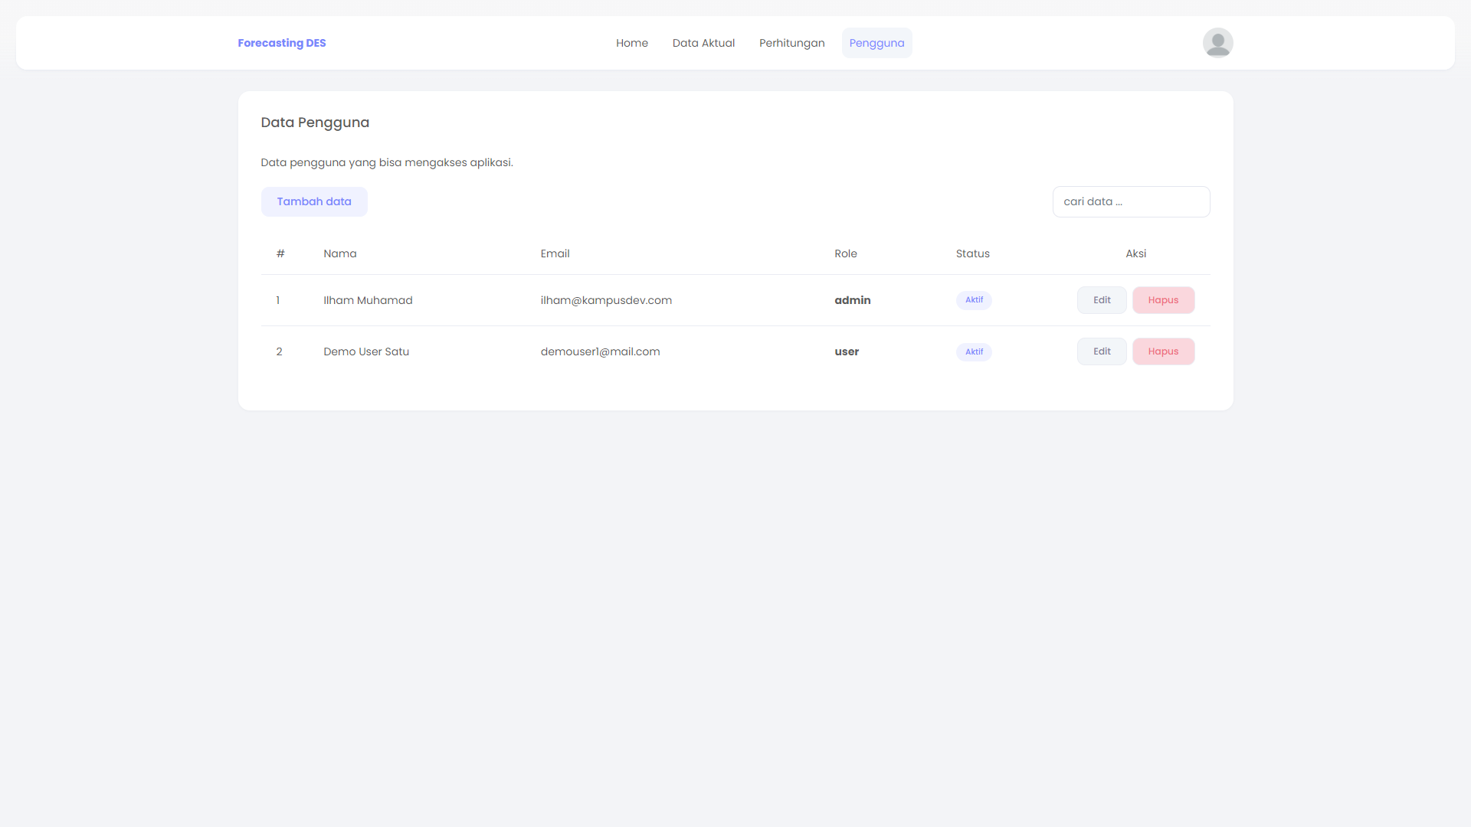Click the search input field
Screen dimensions: 1471x827
1131,201
